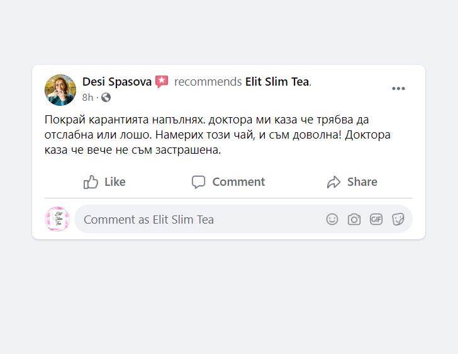Image resolution: width=458 pixels, height=354 pixels.
Task: Click the Like thumbs-up icon
Action: click(x=91, y=182)
